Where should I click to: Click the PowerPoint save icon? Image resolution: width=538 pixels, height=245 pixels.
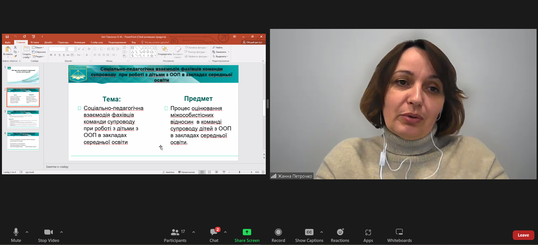click(7, 37)
